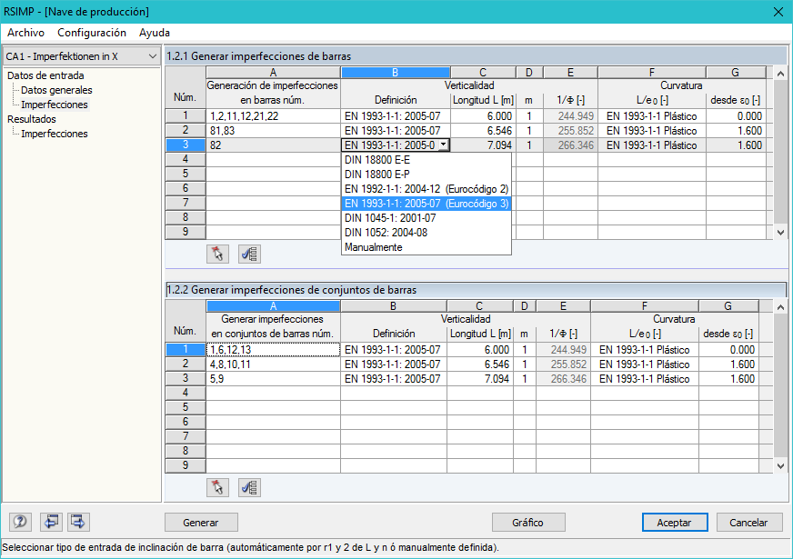Image resolution: width=793 pixels, height=559 pixels.
Task: Select the Manualmente option
Action: (x=427, y=247)
